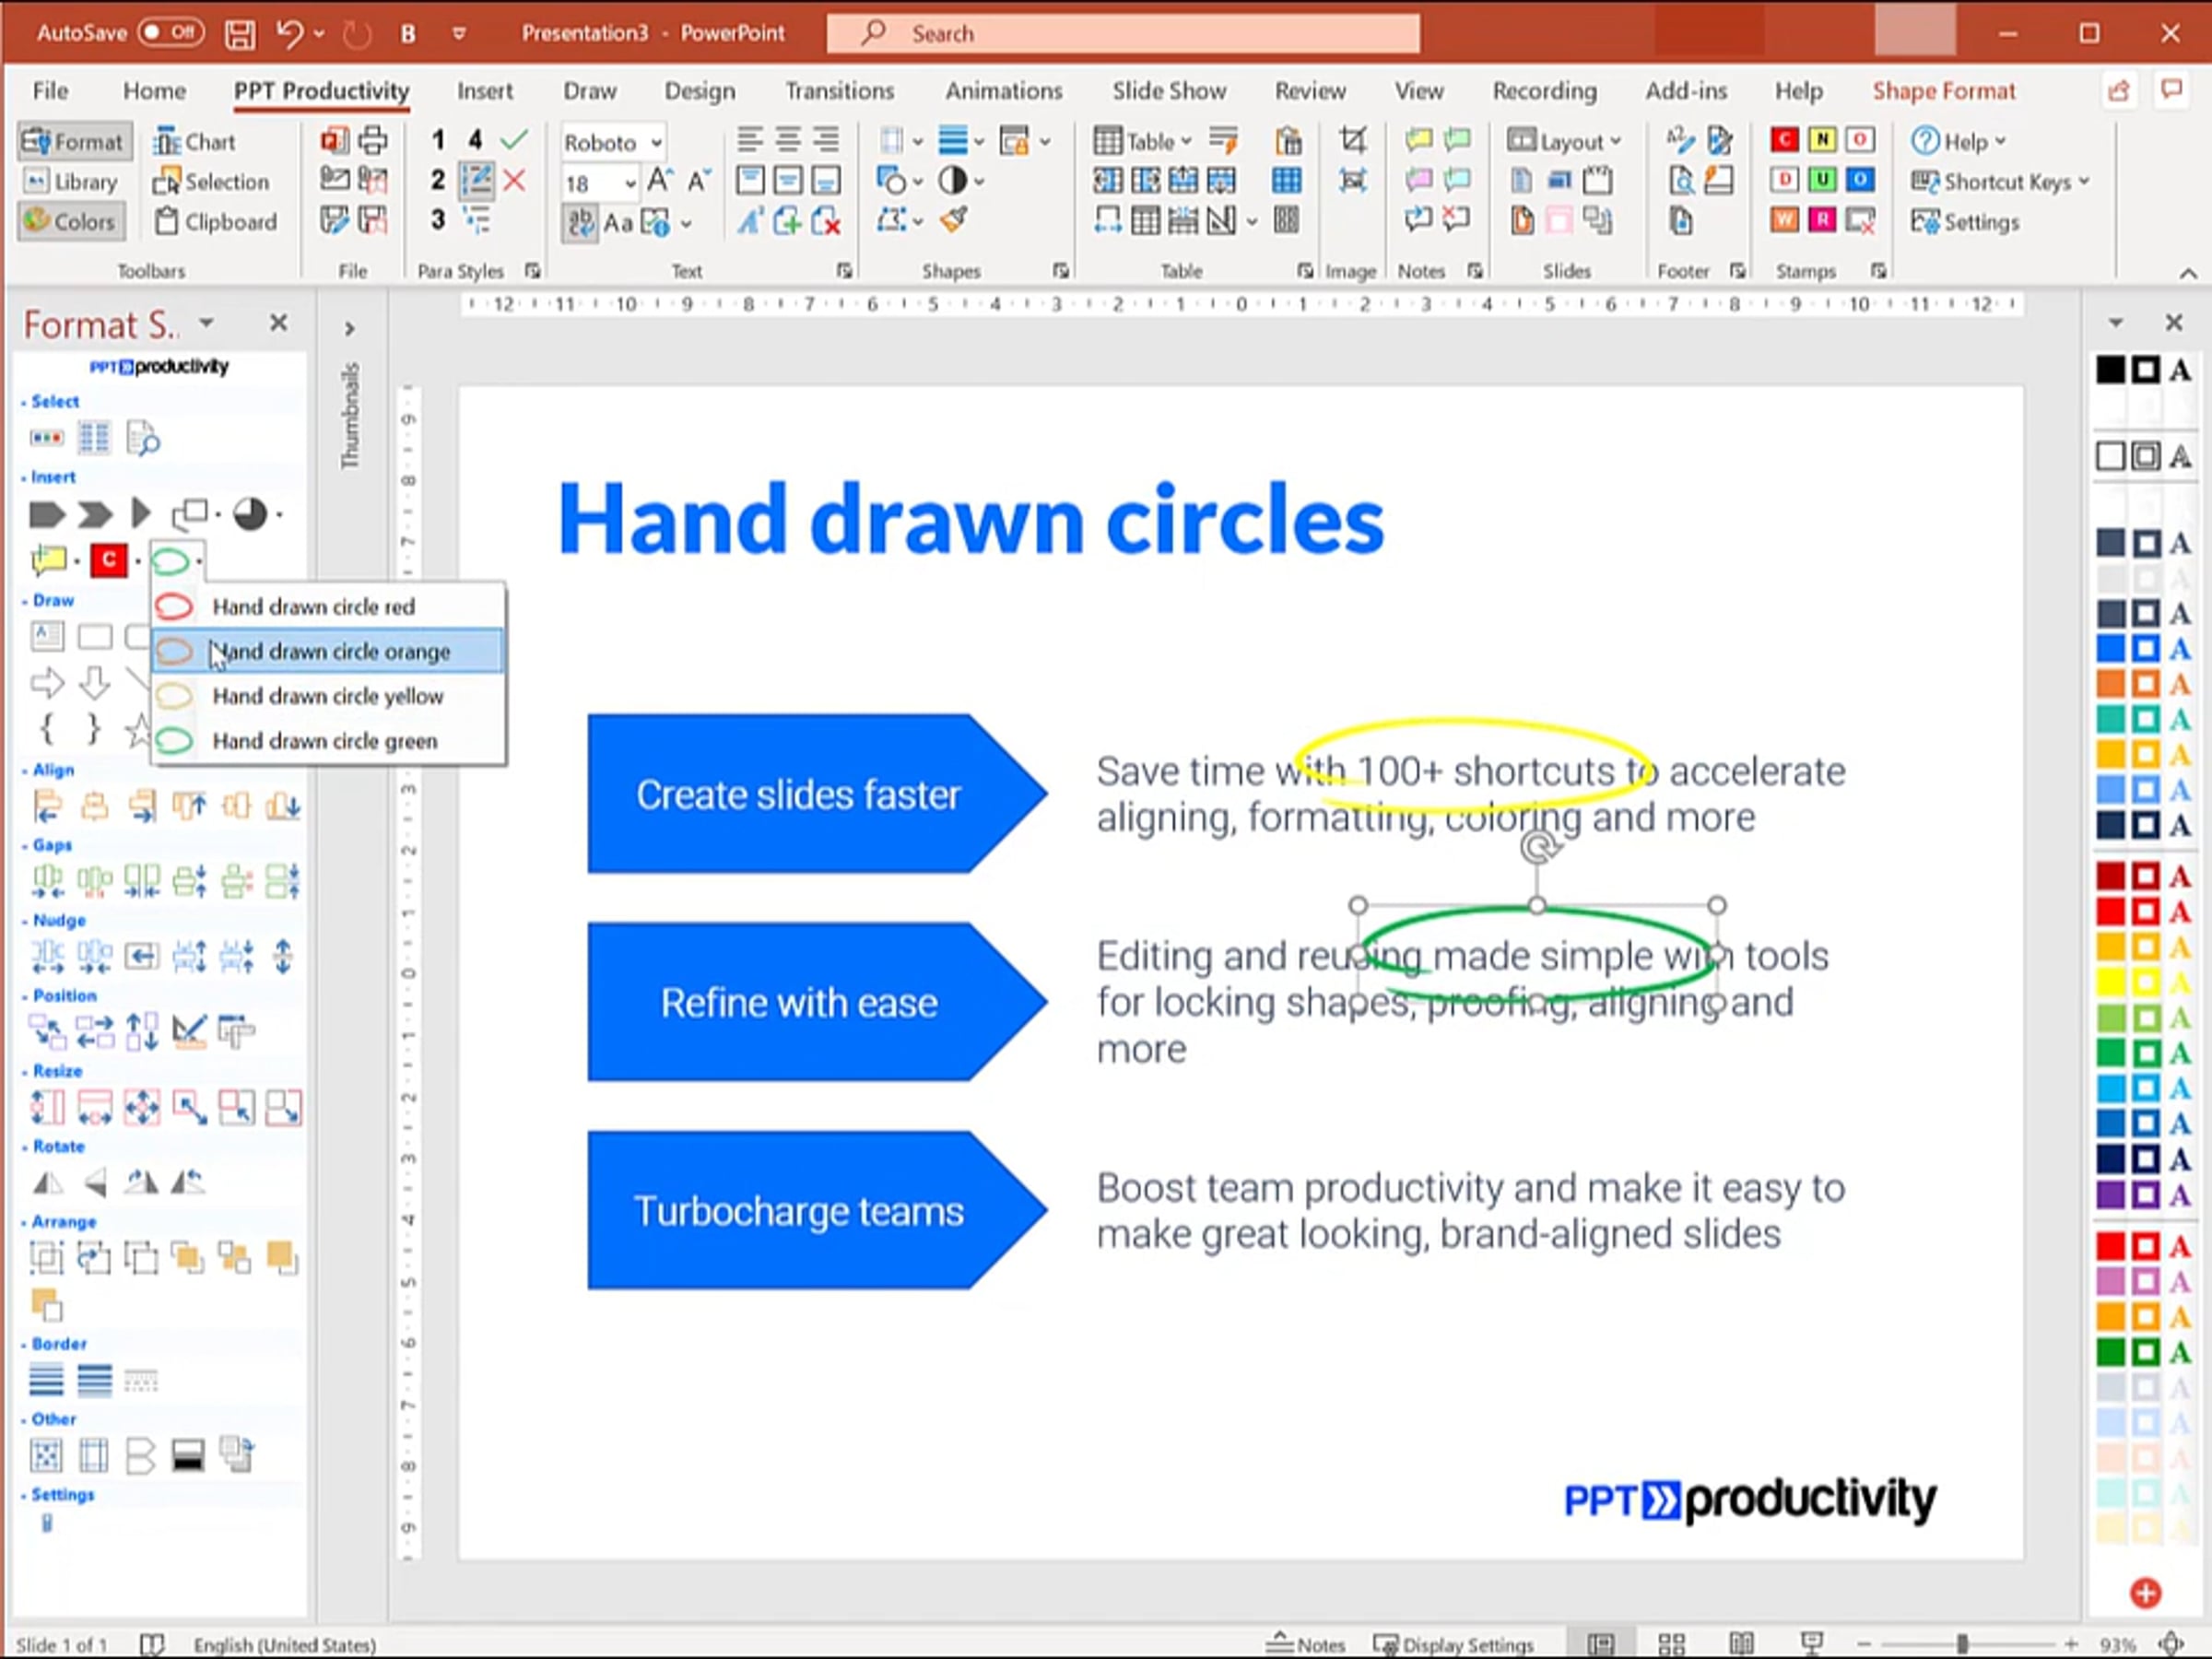This screenshot has width=2212, height=1659.
Task: Select the pie chart Harvey ball icon
Action: point(250,514)
